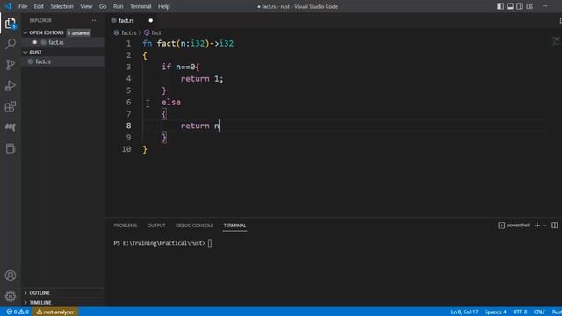This screenshot has height=316, width=562.
Task: Open the File menu
Action: click(23, 6)
